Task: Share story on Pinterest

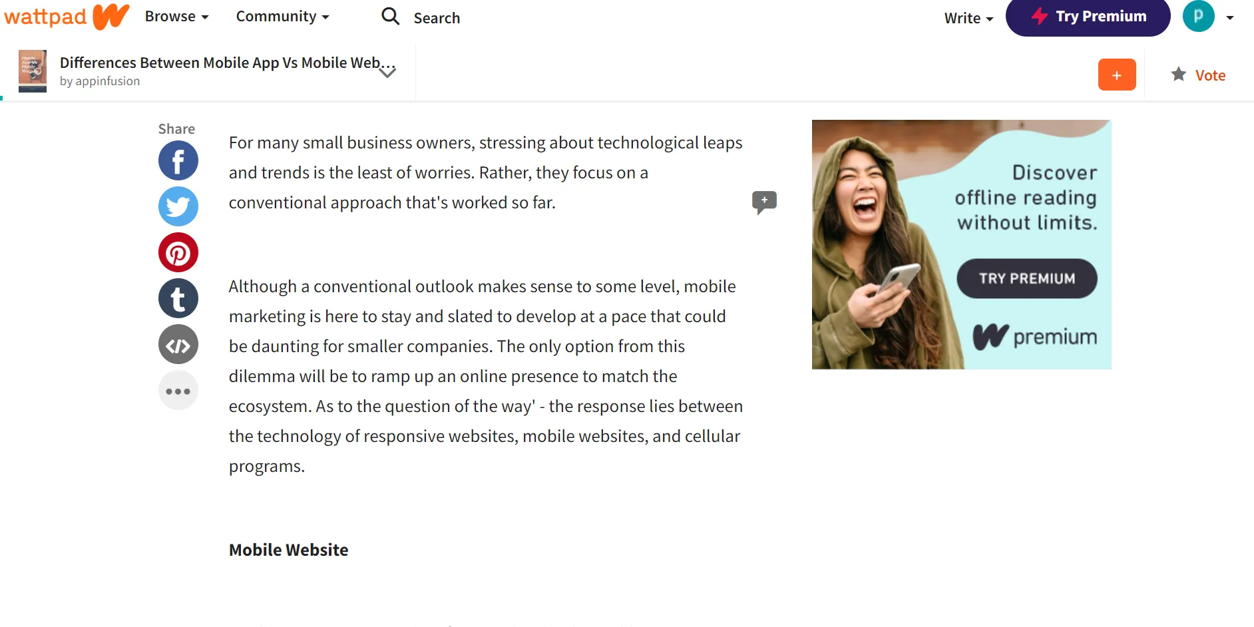Action: coord(178,252)
